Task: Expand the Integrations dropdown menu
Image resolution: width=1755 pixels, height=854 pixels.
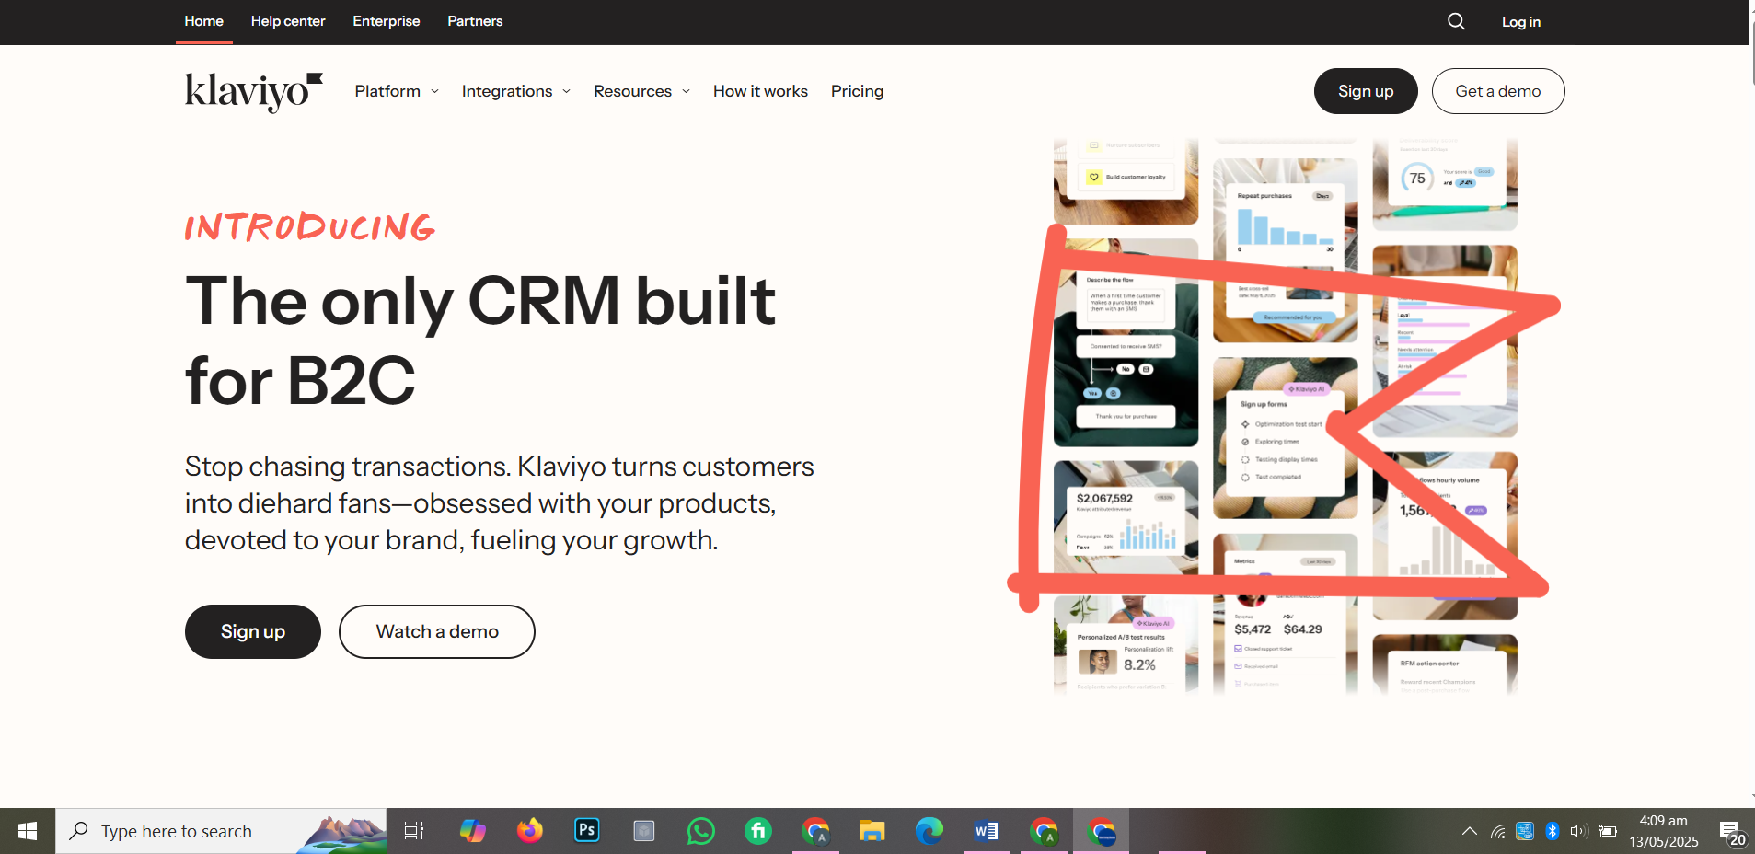Action: pyautogui.click(x=516, y=91)
